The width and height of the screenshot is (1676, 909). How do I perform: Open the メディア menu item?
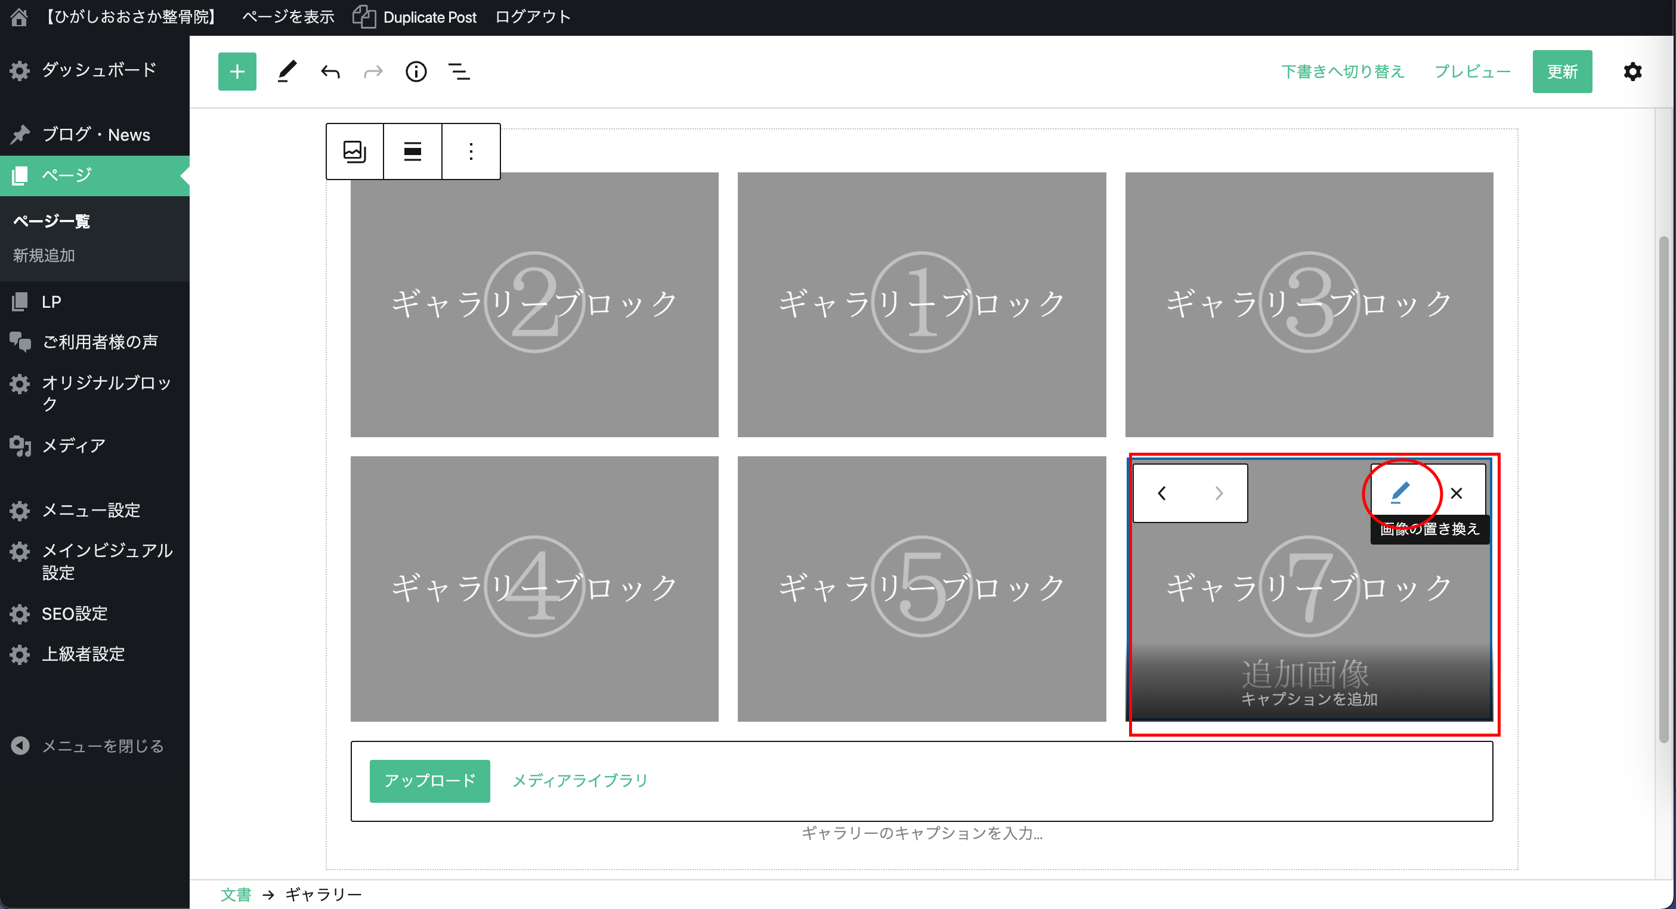click(x=73, y=446)
